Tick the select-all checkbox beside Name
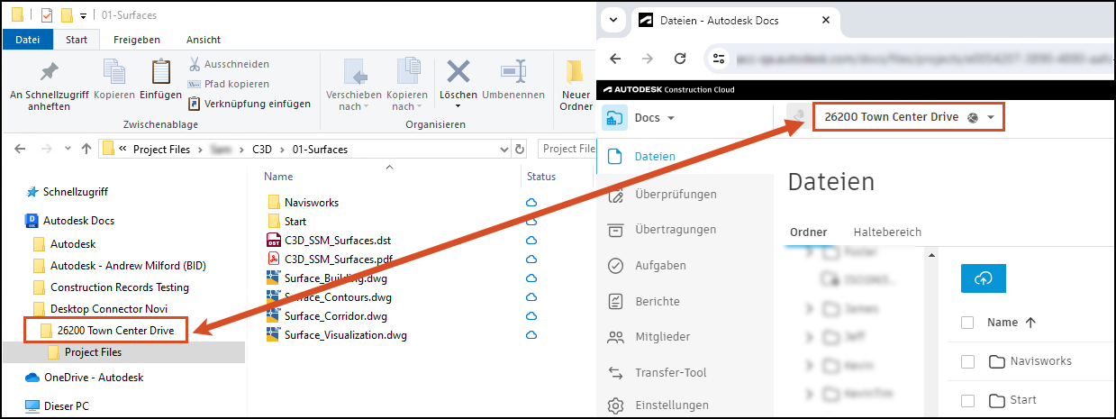This screenshot has width=1116, height=419. pyautogui.click(x=967, y=323)
